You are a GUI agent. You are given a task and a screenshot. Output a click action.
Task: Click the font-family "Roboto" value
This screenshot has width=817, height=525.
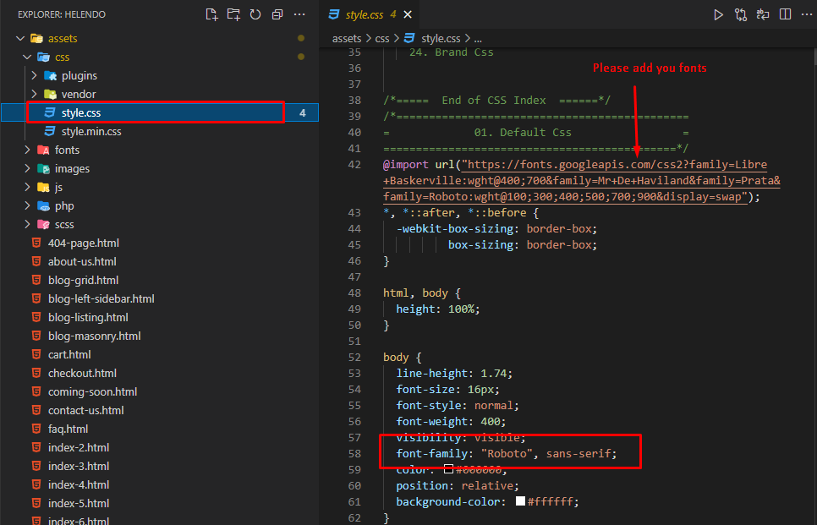(507, 454)
